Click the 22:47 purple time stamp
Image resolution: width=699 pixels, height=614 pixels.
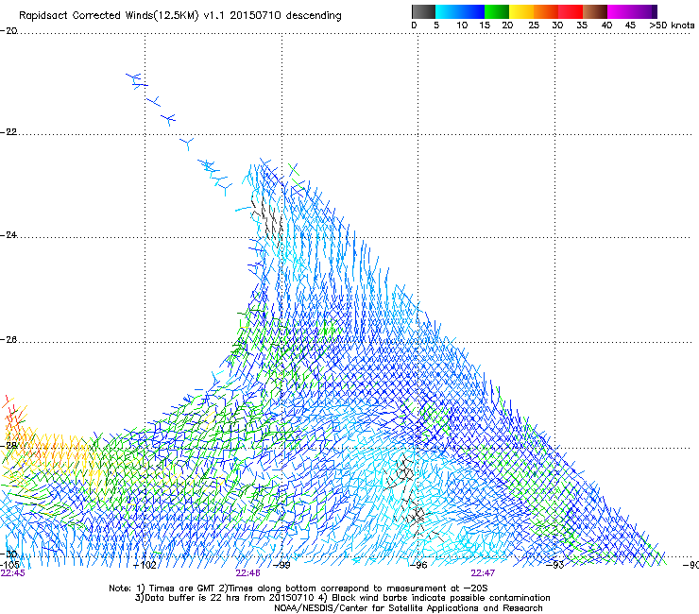tap(483, 573)
